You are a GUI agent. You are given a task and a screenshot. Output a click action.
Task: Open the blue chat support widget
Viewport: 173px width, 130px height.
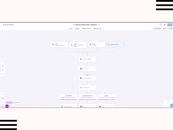[x=172, y=105]
